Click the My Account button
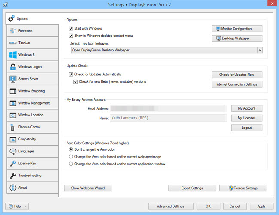The image size is (279, 215). [x=247, y=108]
